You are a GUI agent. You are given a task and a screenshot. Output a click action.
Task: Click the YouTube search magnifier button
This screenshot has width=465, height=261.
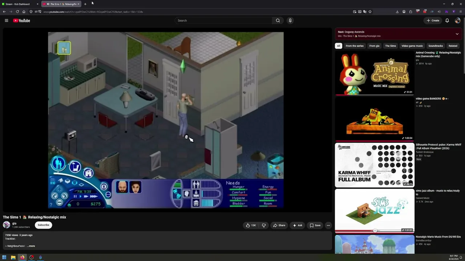(278, 21)
